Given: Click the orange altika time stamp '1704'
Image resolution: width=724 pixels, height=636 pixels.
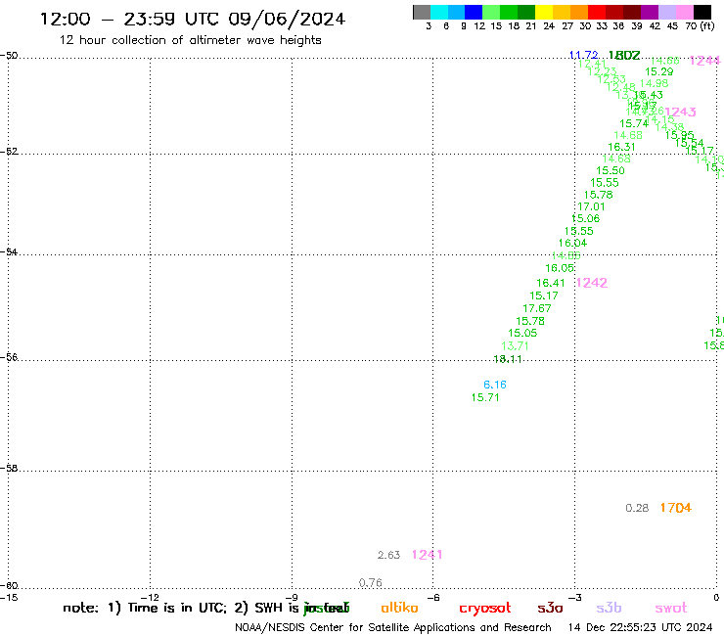Looking at the screenshot, I should click(x=675, y=508).
